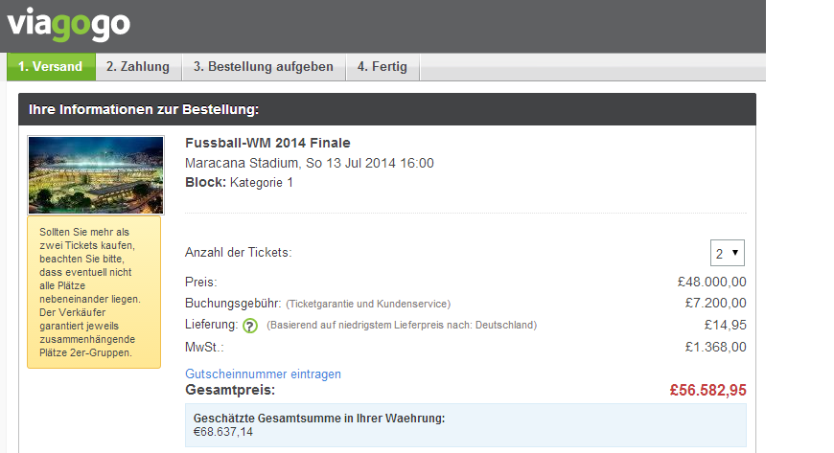Go to the 2. Zahlung tab
Screen dimensions: 834x453
138,66
